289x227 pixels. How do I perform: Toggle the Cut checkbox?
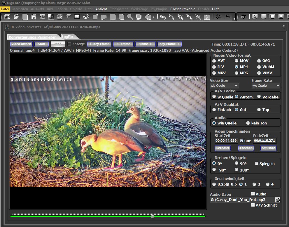coord(241,141)
